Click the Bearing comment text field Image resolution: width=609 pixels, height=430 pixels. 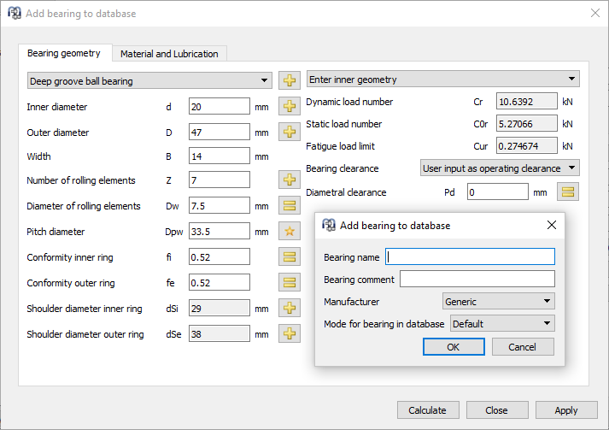tap(477, 280)
